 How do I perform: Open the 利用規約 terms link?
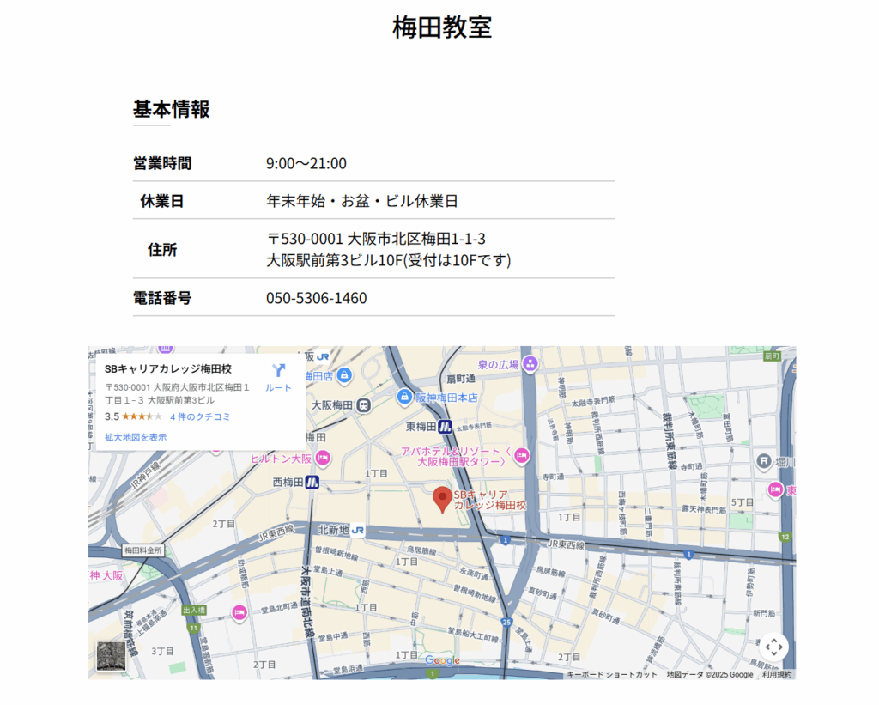pyautogui.click(x=777, y=675)
